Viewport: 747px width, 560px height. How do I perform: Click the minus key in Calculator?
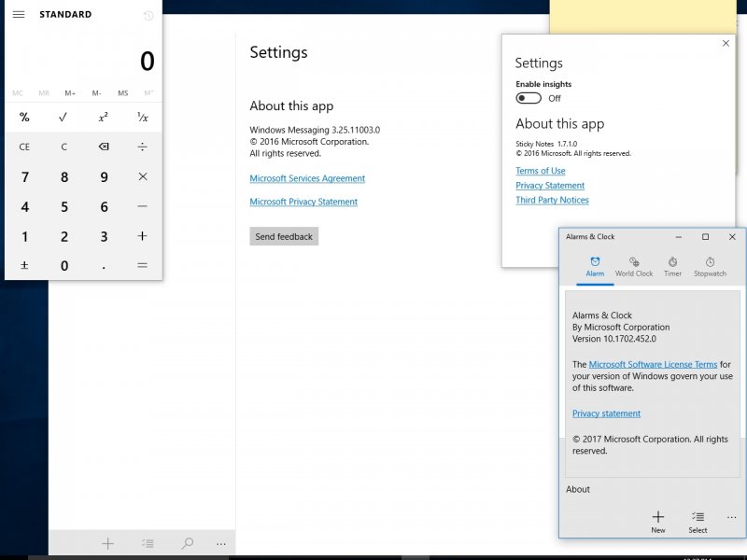click(x=143, y=206)
